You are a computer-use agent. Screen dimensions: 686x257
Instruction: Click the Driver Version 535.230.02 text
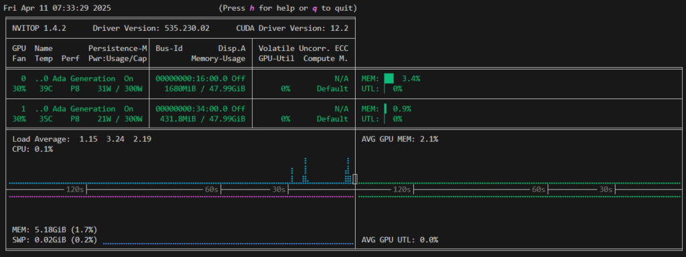click(x=151, y=28)
